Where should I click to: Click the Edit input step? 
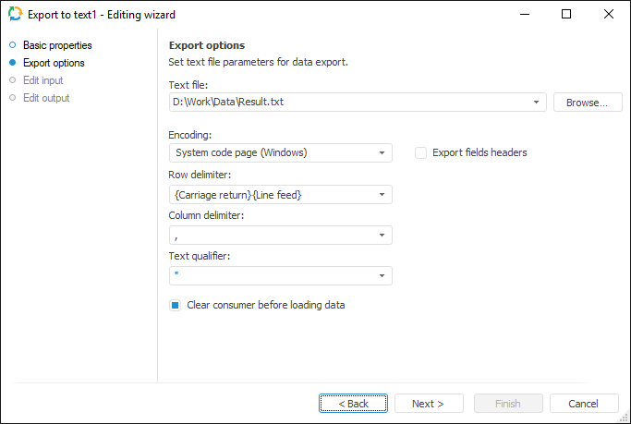coord(43,80)
